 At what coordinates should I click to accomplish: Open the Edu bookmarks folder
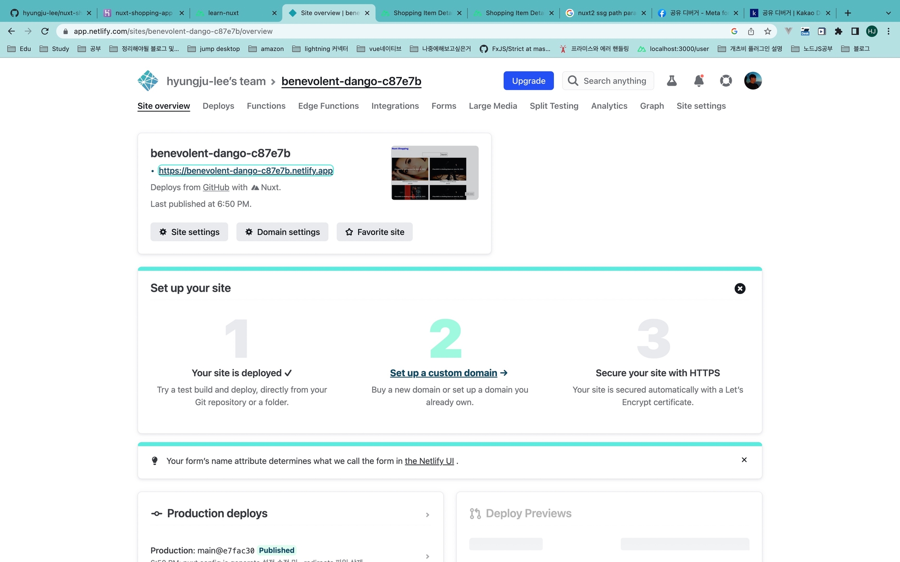click(x=19, y=49)
